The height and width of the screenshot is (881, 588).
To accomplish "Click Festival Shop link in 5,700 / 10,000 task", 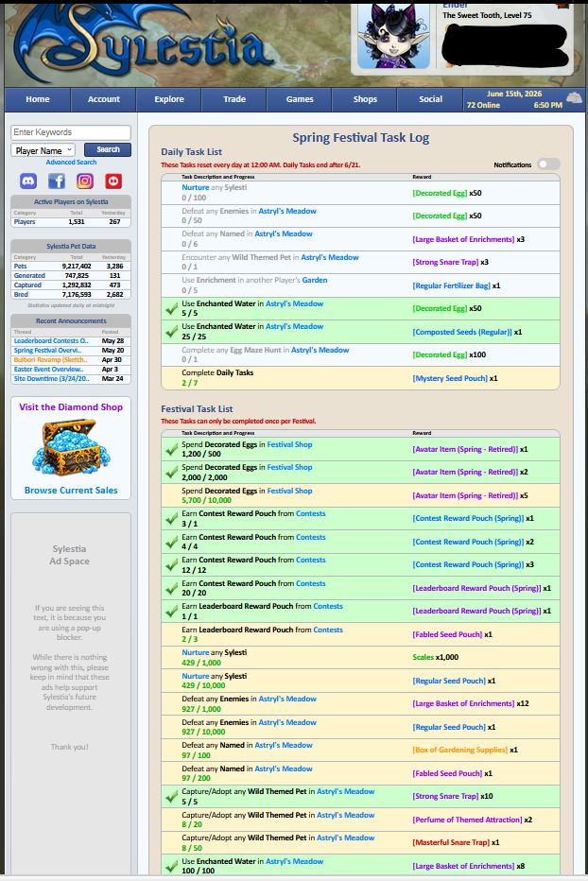I will (289, 491).
